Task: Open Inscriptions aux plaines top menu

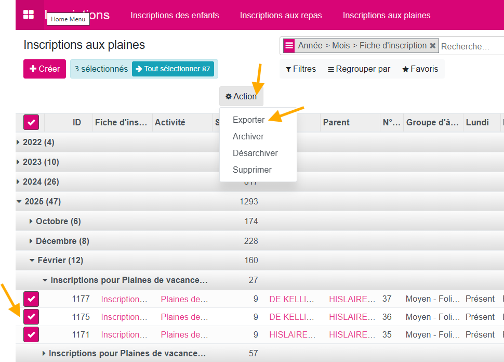Action: (387, 15)
